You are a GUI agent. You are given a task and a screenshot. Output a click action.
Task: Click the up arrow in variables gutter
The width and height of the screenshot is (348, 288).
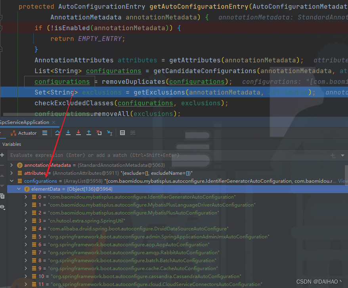pos(2,176)
